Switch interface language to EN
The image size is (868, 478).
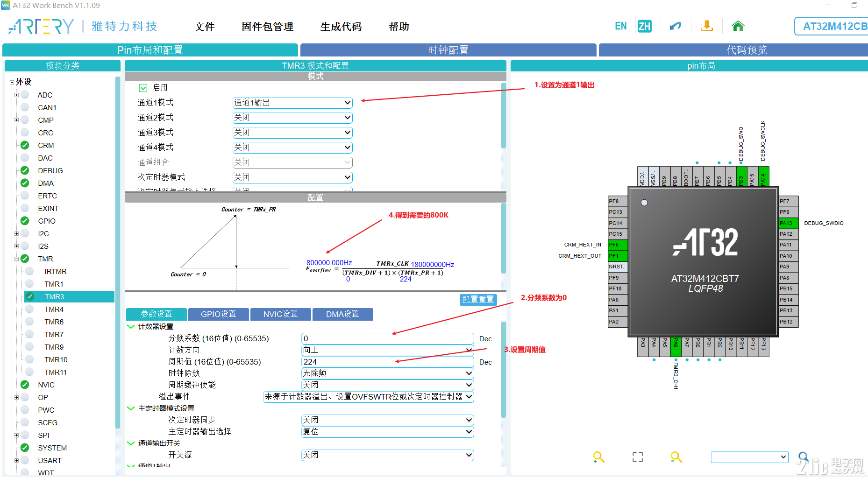(620, 26)
